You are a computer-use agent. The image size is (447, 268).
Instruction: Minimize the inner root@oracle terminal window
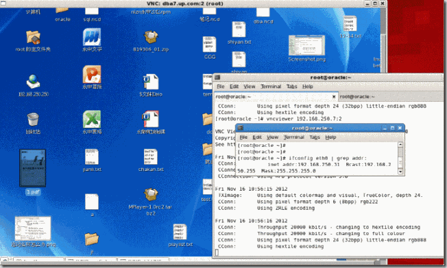(x=385, y=128)
